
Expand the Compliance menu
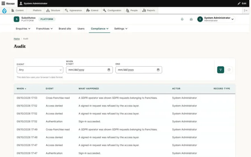tap(100, 29)
